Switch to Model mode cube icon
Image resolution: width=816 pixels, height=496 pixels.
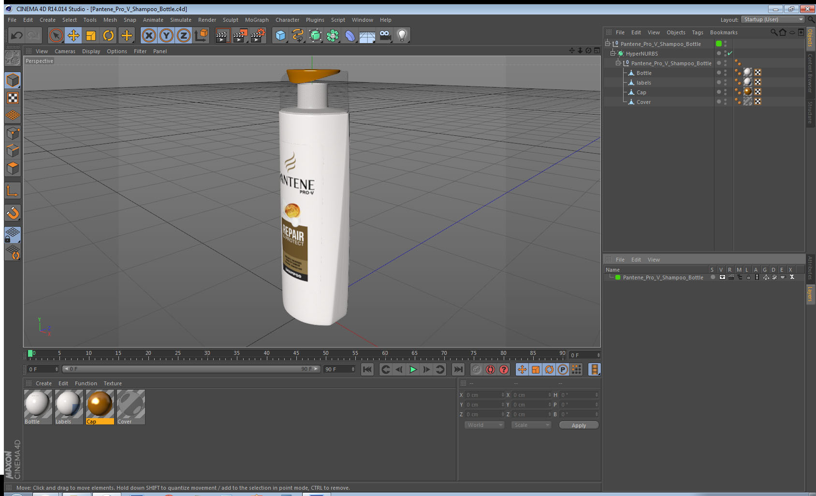click(13, 80)
